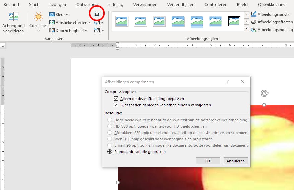
Task: Open the change picture dropdown arrow
Action: click(102, 23)
